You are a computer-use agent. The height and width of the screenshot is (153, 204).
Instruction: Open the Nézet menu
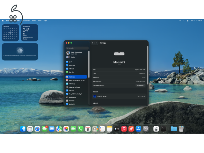(34, 21)
